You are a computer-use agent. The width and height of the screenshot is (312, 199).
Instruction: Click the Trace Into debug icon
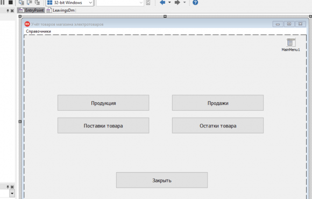pos(22,2)
